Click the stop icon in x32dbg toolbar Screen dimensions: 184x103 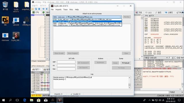click(x=39, y=9)
